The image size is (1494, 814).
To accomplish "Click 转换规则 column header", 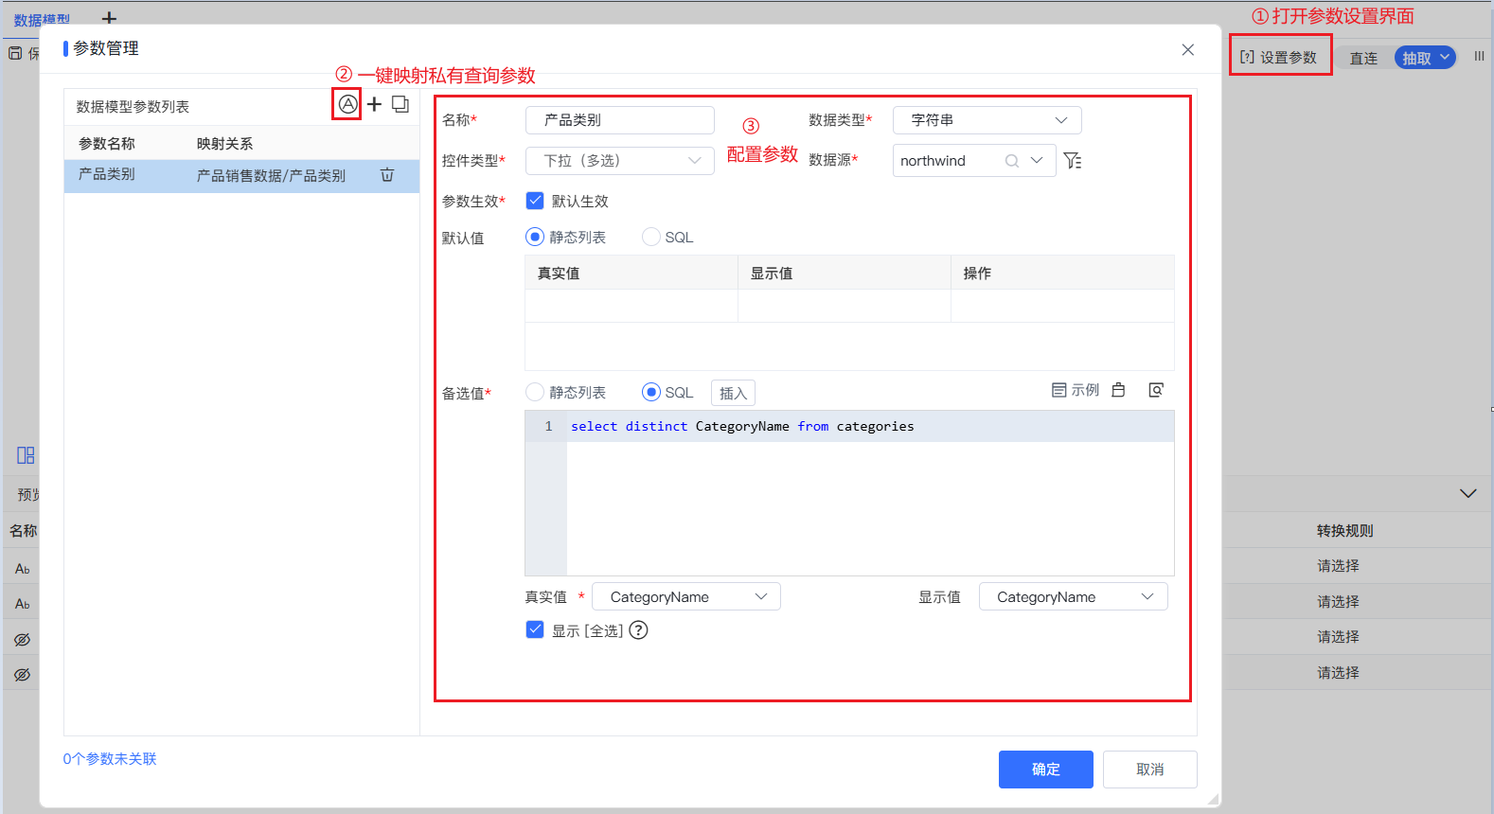I will click(x=1344, y=531).
